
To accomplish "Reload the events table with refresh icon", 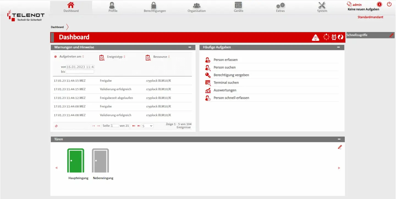I will 56,126.
